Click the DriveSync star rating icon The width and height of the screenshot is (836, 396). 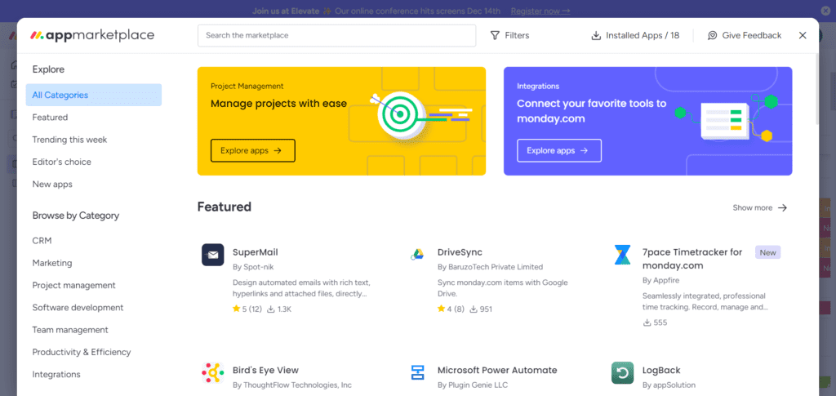[x=441, y=309]
